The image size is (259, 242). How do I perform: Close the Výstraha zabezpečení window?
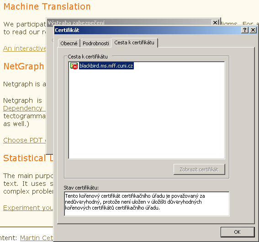[x=215, y=22]
